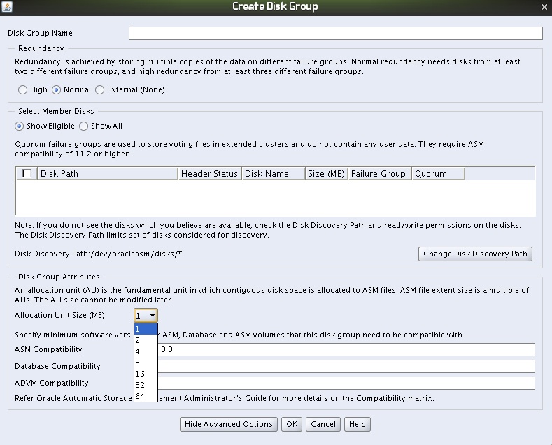Tick the select-all checkbox in disk table header
The height and width of the screenshot is (445, 552).
[x=27, y=174]
